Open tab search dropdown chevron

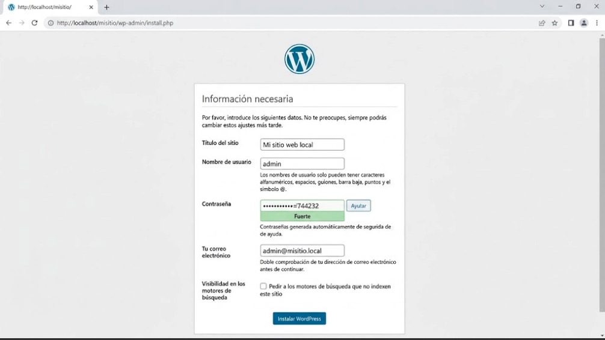[x=542, y=7]
